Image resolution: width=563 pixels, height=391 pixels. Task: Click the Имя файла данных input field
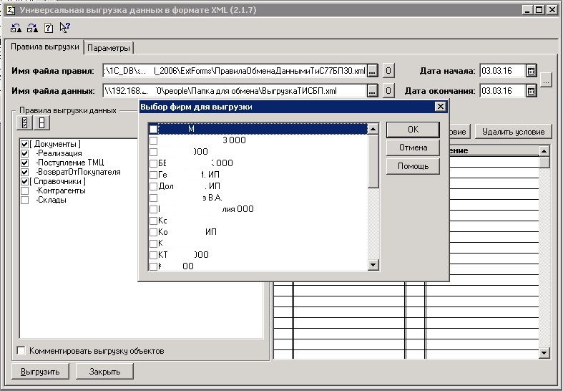235,91
